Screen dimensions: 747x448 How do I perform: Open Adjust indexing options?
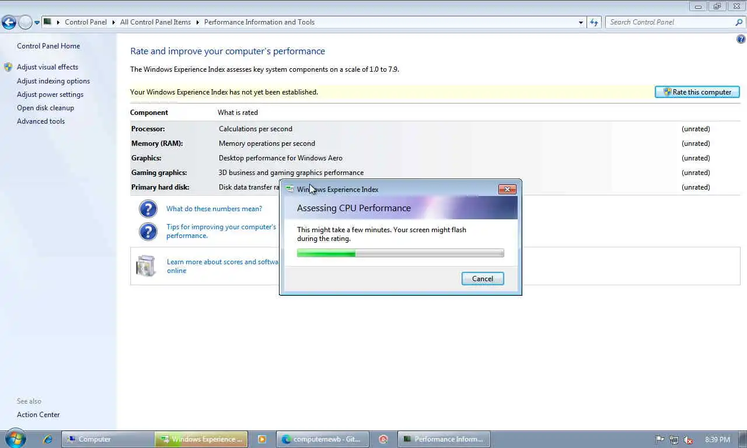coord(53,81)
